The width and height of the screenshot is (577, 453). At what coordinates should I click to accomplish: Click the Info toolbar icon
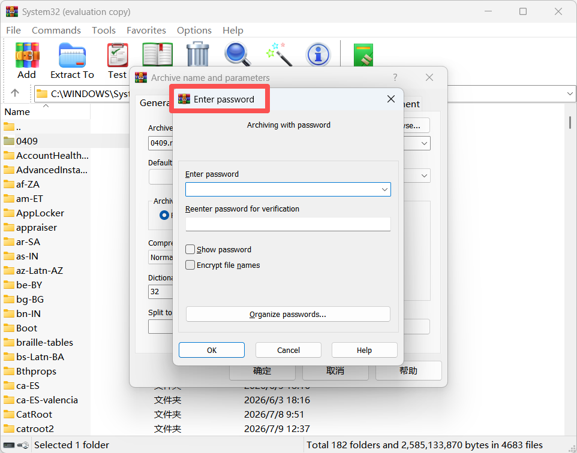pos(318,55)
